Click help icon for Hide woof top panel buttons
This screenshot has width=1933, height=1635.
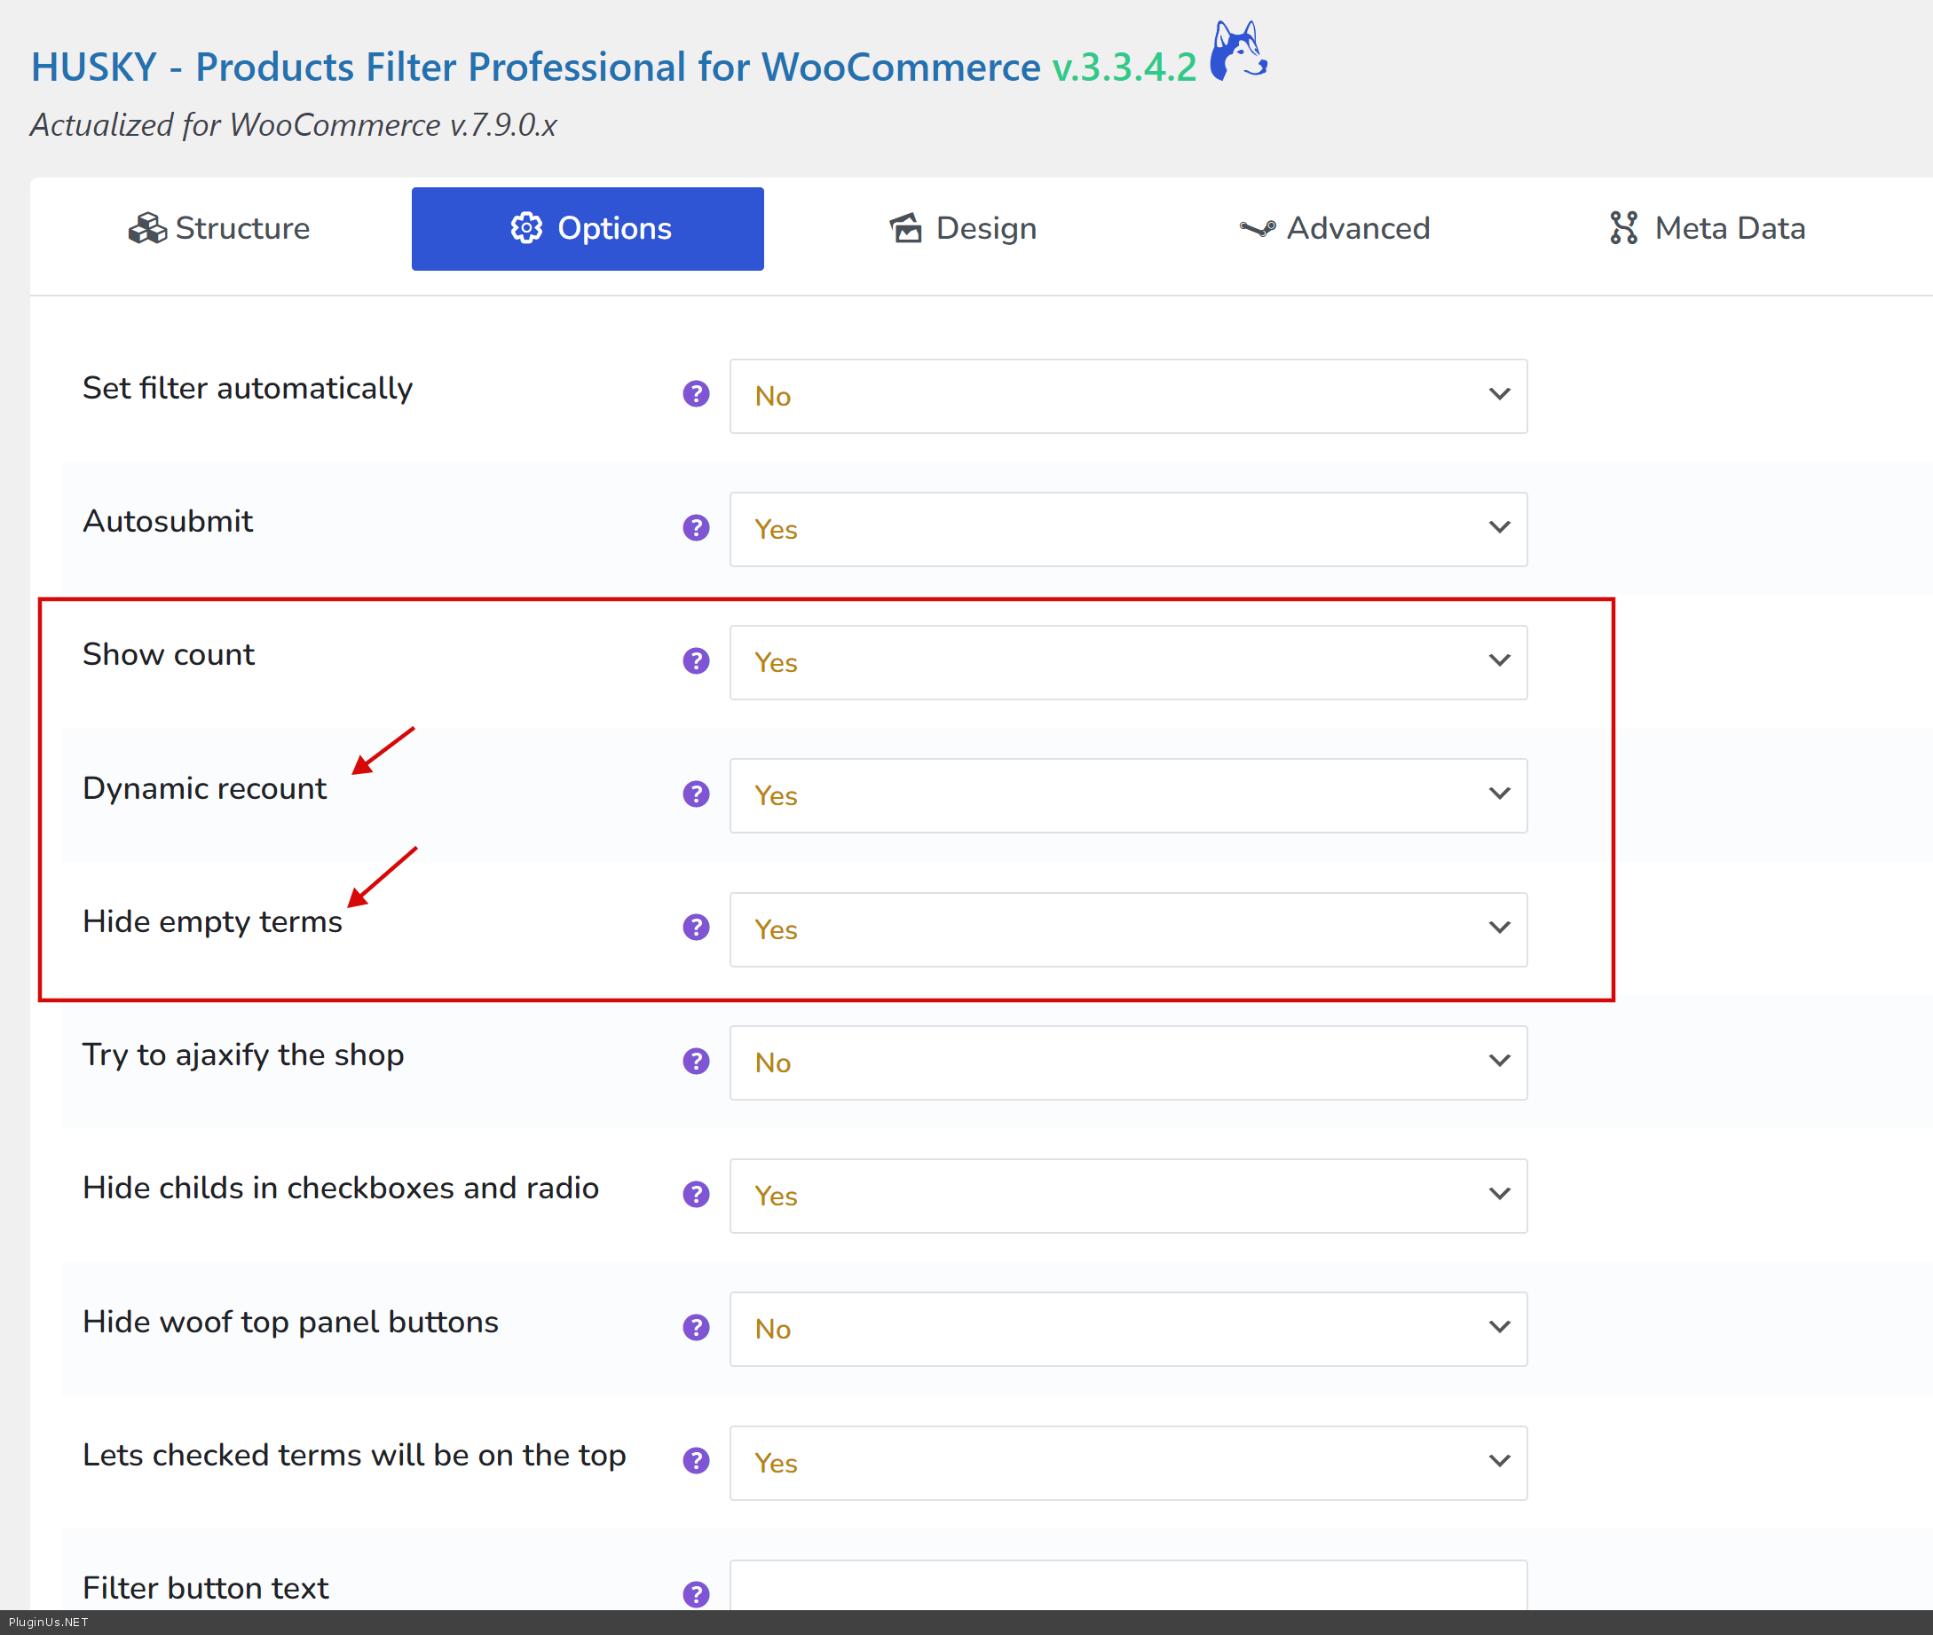pos(696,1328)
